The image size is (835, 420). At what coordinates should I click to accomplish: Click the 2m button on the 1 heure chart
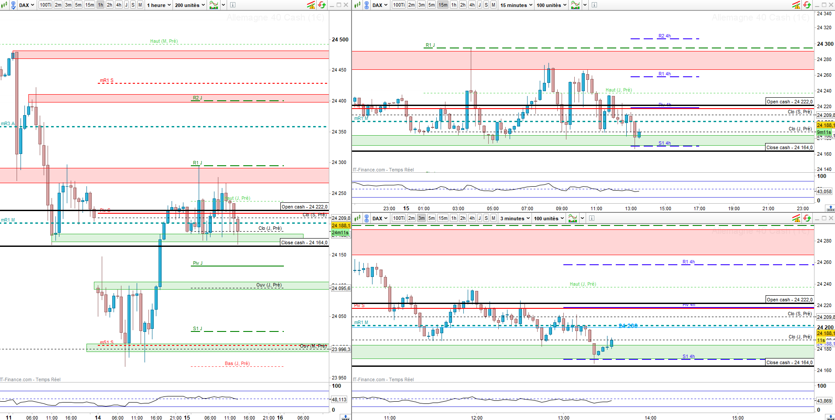58,5
